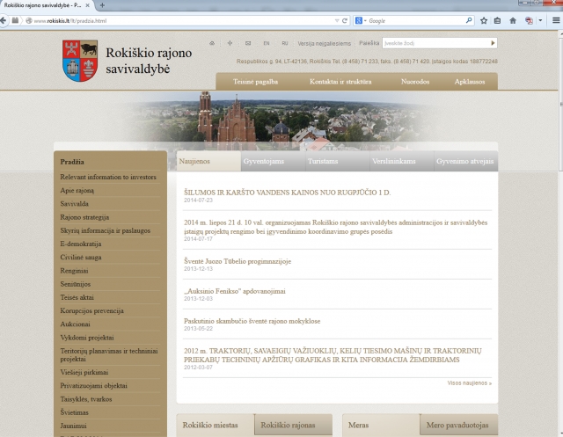Open Skyrių informacija ir paslaugos
The height and width of the screenshot is (437, 563).
106,230
